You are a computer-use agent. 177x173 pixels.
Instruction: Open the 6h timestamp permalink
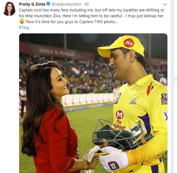(x=87, y=4)
